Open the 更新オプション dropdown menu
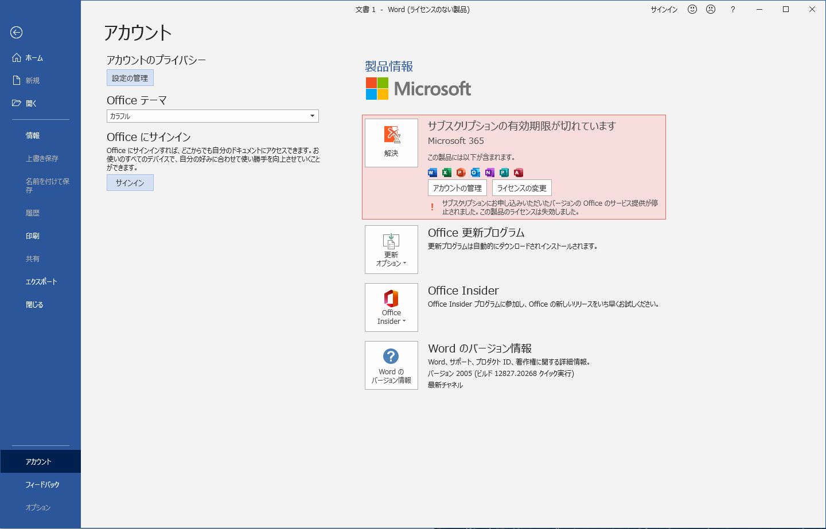 (391, 249)
